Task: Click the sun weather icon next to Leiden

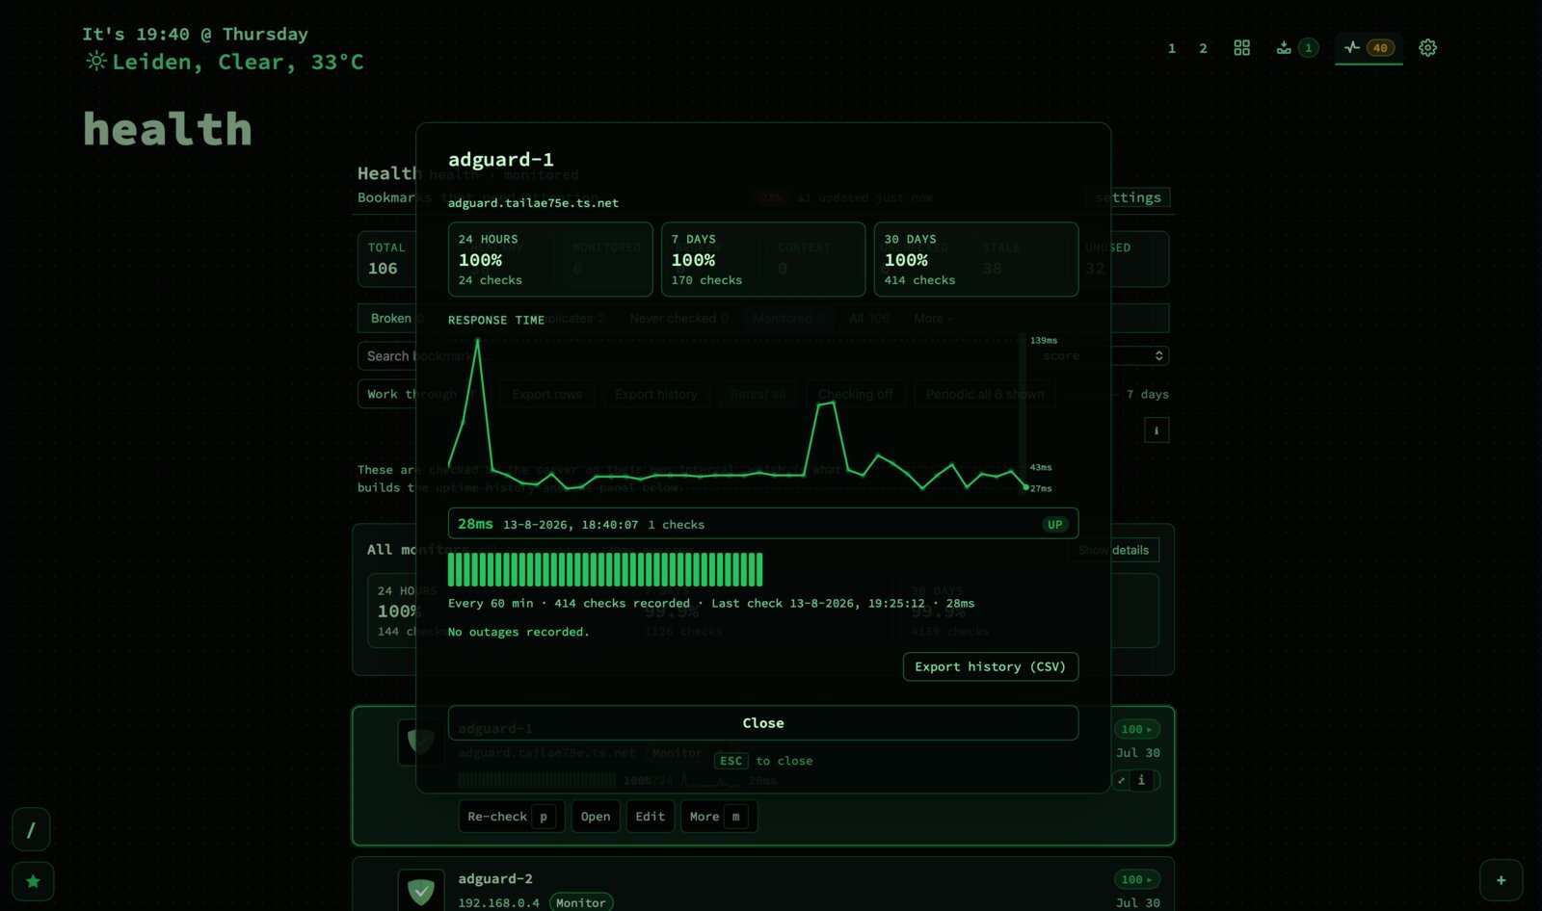Action: 96,62
